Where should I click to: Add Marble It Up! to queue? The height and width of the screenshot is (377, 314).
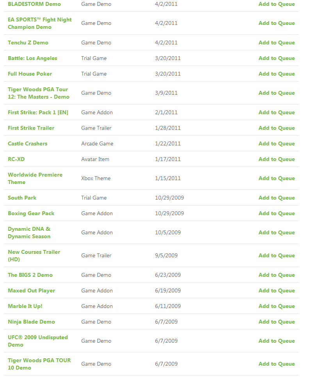(277, 306)
